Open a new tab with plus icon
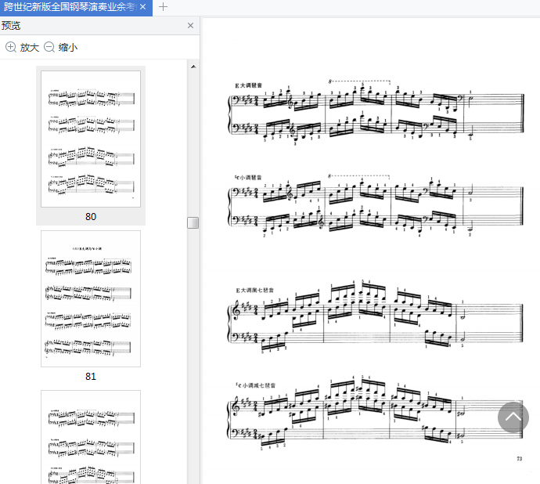This screenshot has height=484, width=540. coord(163,6)
